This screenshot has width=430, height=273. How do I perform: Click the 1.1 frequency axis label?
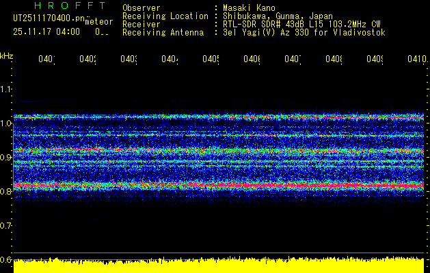6,89
